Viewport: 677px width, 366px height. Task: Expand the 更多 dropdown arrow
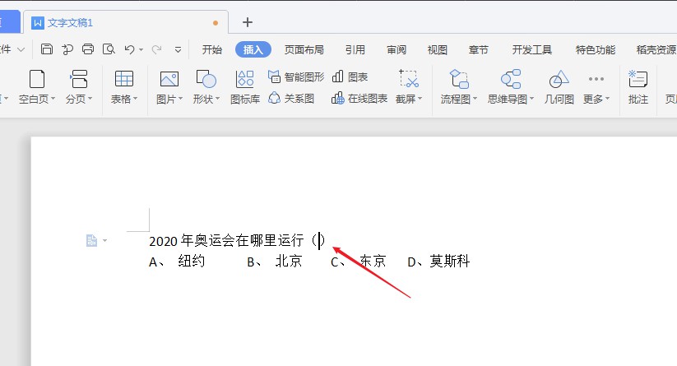[x=607, y=99]
